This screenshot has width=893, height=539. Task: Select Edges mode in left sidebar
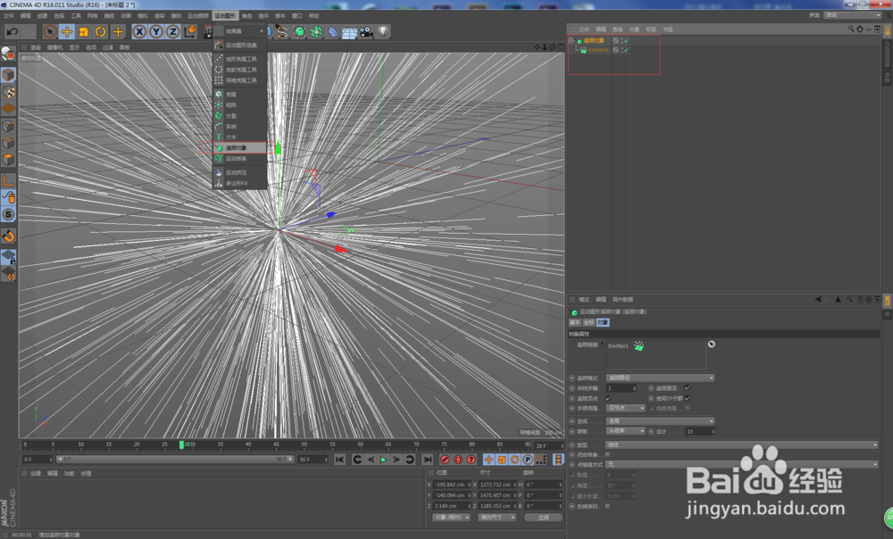8,142
